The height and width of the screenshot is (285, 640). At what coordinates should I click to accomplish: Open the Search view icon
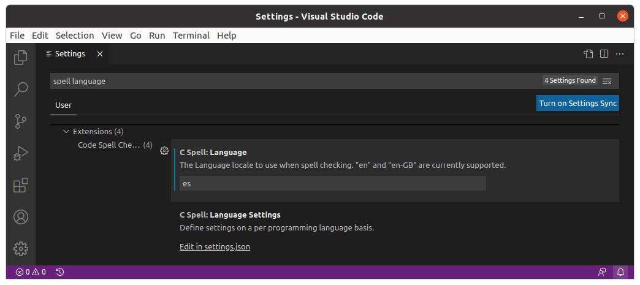click(x=21, y=89)
